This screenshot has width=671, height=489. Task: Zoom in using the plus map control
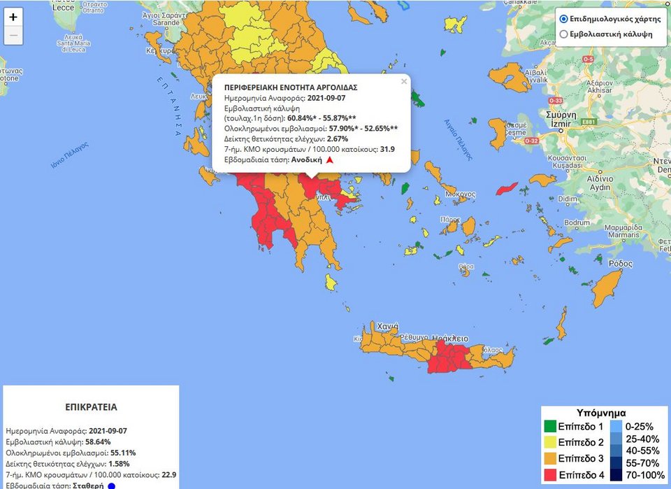click(x=13, y=16)
